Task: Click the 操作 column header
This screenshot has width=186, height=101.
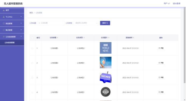Action: point(161,38)
